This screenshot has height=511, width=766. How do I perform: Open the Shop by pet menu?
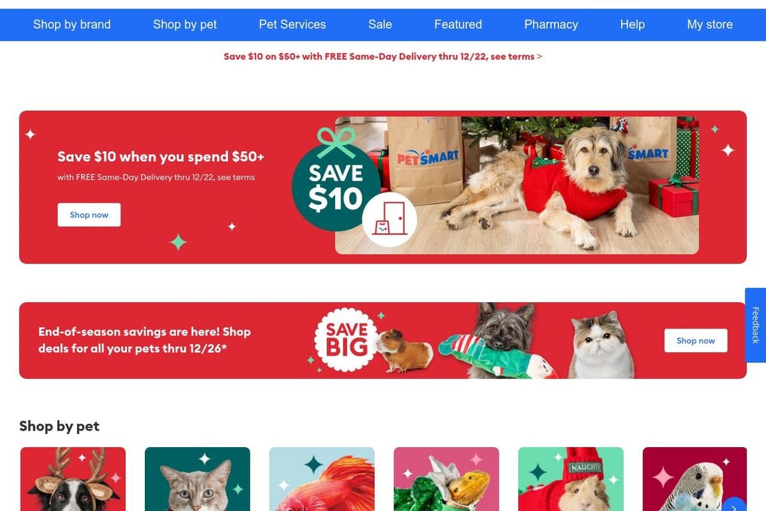pos(185,25)
